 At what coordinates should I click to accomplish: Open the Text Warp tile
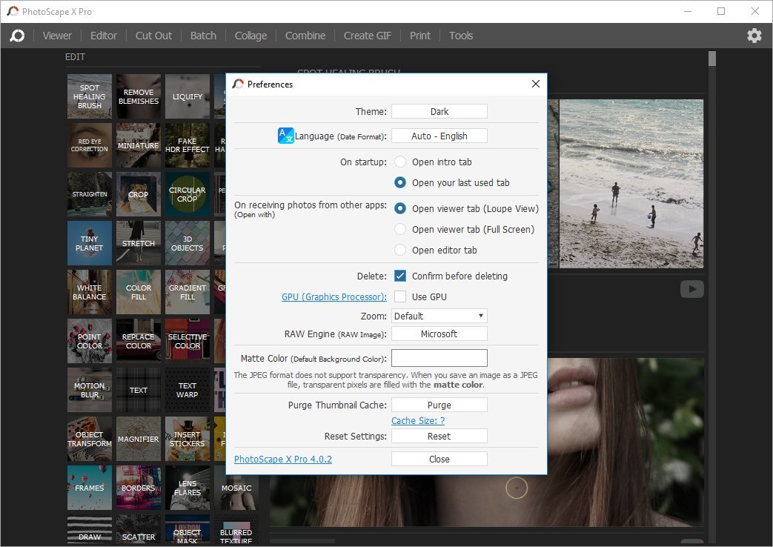pyautogui.click(x=188, y=390)
